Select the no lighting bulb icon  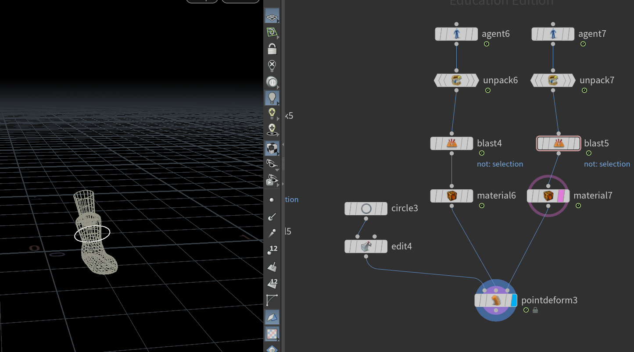click(272, 65)
